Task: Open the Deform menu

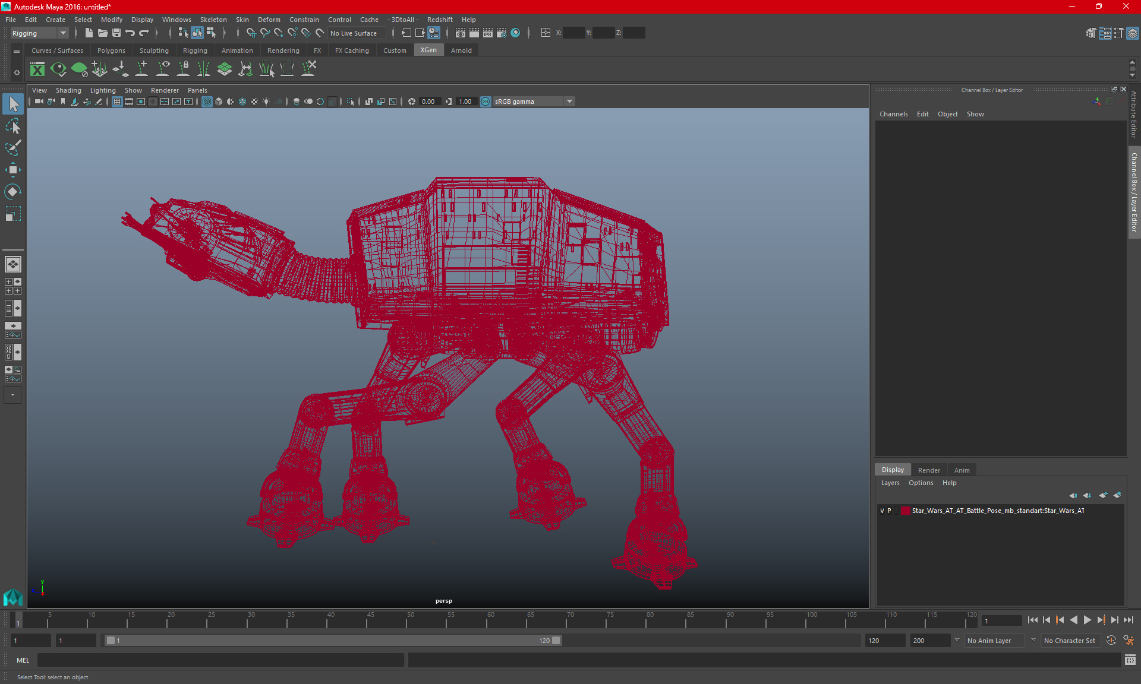Action: coord(269,20)
